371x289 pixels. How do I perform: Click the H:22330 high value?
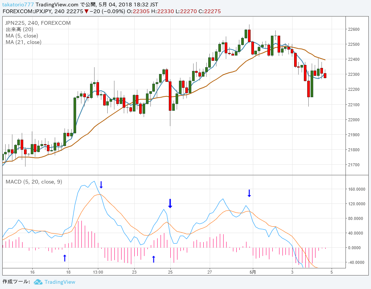162,11
